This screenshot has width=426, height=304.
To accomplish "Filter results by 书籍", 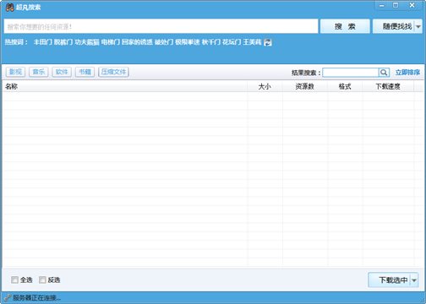I will tap(85, 72).
